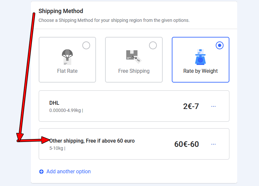Select the Flat Rate radio button
Image resolution: width=259 pixels, height=186 pixels.
point(86,45)
